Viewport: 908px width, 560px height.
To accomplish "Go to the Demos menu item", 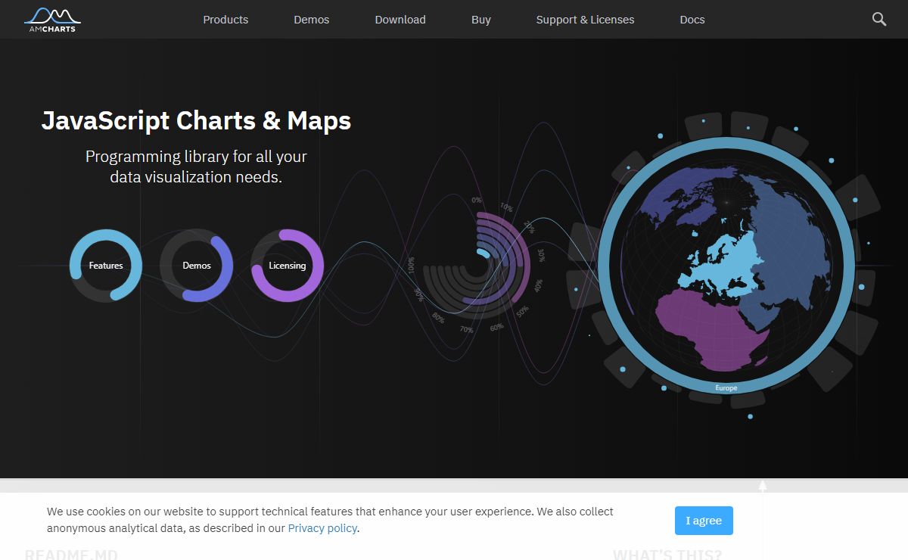I will [311, 20].
